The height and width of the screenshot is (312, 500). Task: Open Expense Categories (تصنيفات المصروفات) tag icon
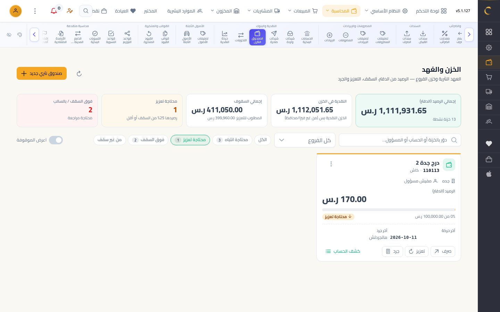pos(383,37)
